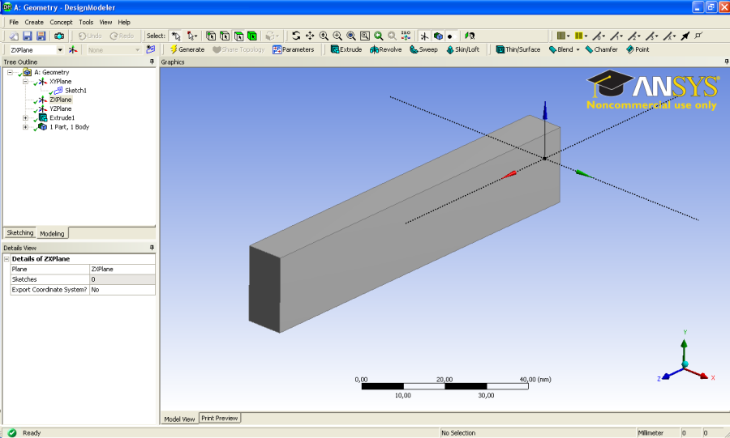
Task: Toggle the display vertices icon
Action: point(698,36)
